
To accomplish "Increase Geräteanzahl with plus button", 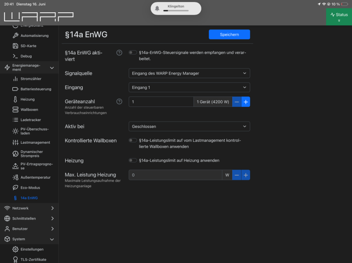I will tap(246, 102).
